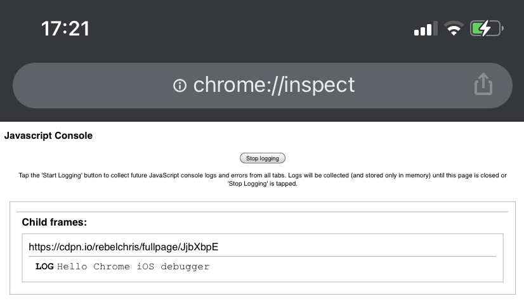Viewport: 524px width, 301px height.
Task: Tap the cellular signal bars icon
Action: (x=426, y=29)
